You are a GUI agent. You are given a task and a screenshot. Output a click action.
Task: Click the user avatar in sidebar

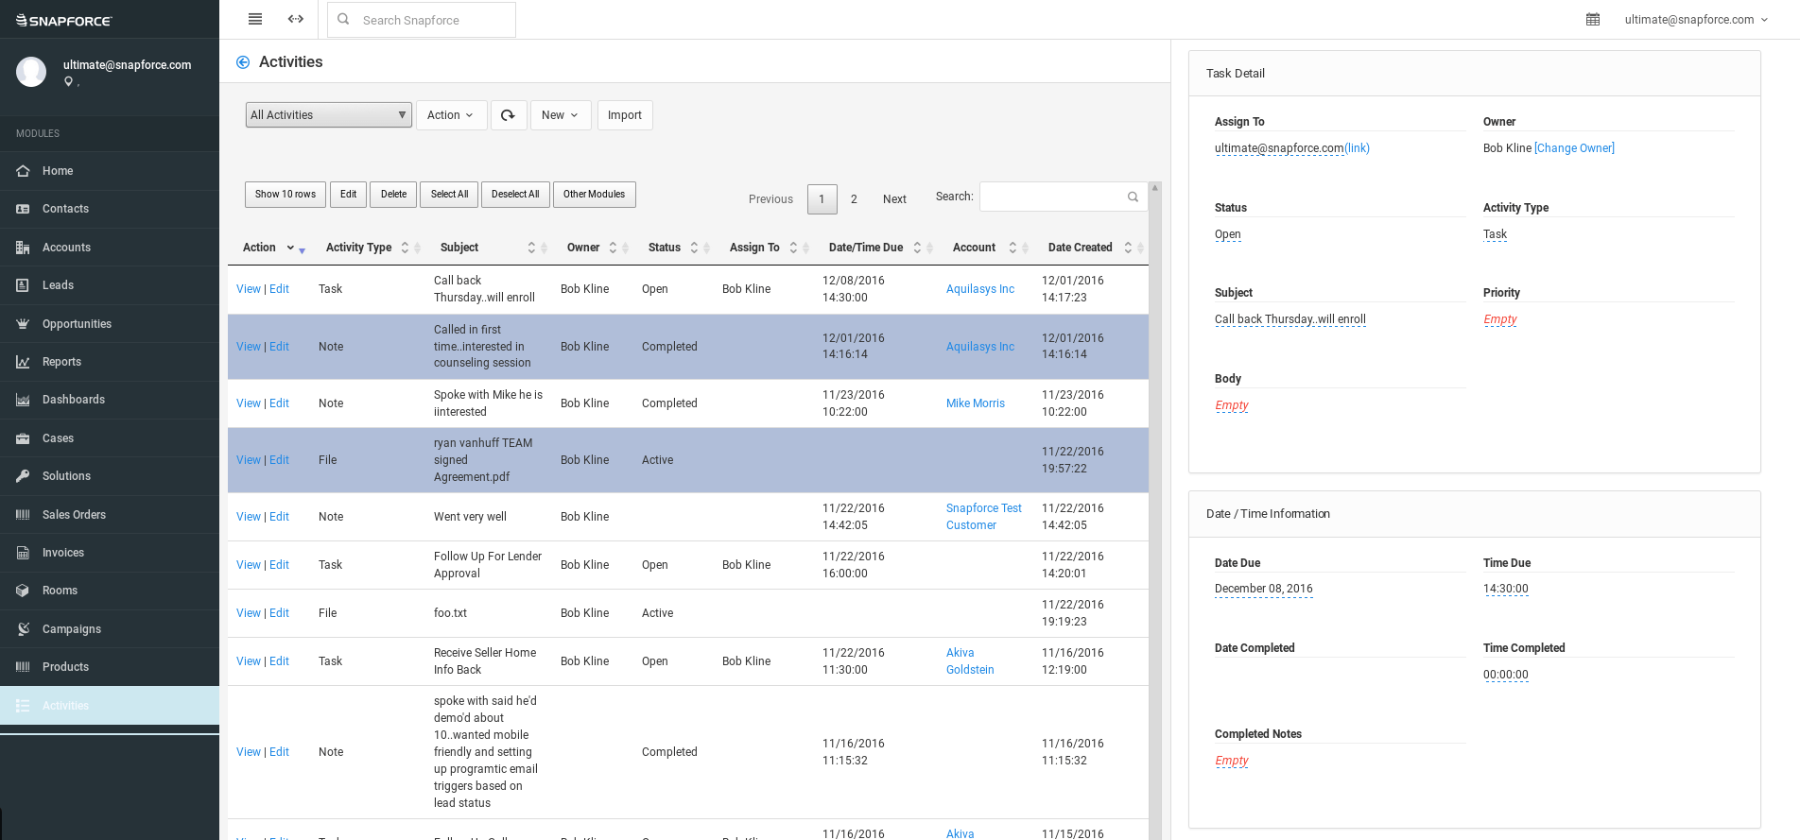[31, 72]
